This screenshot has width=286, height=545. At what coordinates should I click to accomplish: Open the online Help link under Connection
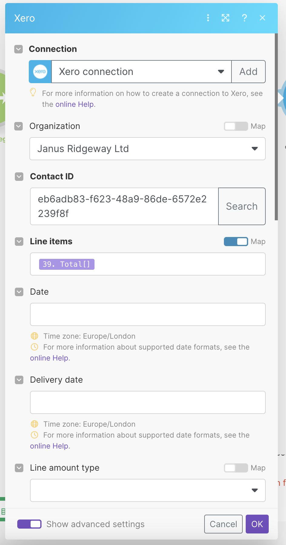(75, 104)
